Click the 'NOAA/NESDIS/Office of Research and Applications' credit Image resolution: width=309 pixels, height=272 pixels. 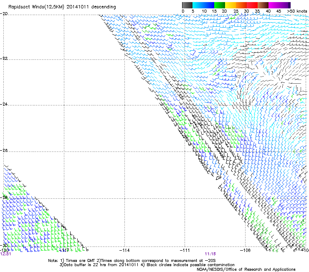[246, 269]
